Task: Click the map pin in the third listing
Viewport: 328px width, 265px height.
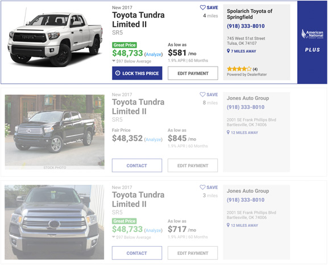Action: pyautogui.click(x=228, y=225)
